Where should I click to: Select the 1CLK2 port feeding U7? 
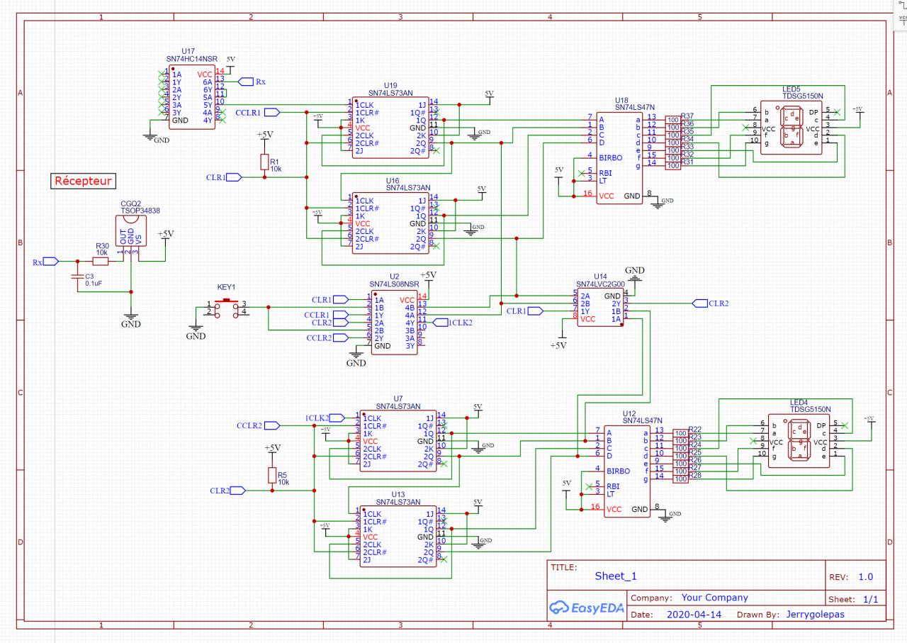point(327,418)
